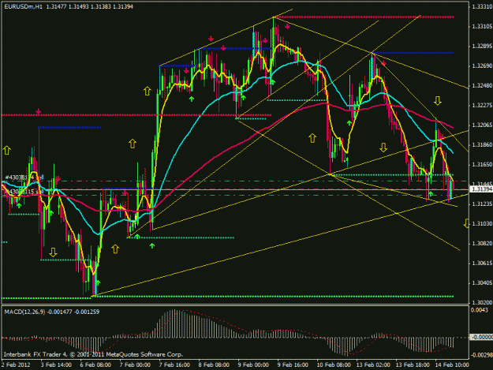Click the 7 Feb 16:00 time label

(174, 364)
